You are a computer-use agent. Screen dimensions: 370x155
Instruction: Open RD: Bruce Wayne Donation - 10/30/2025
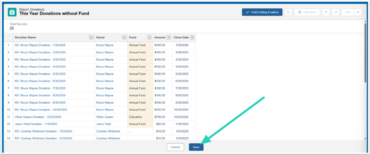pyautogui.click(x=41, y=110)
